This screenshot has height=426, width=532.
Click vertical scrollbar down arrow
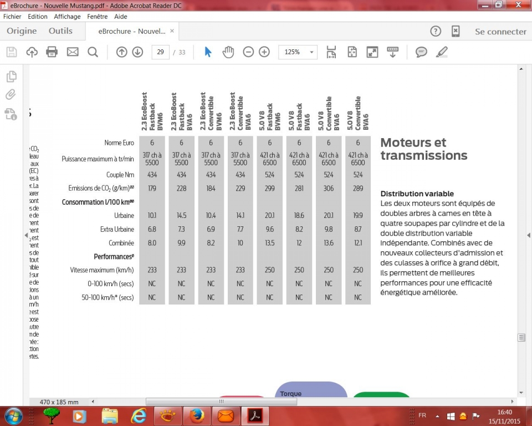(x=521, y=393)
